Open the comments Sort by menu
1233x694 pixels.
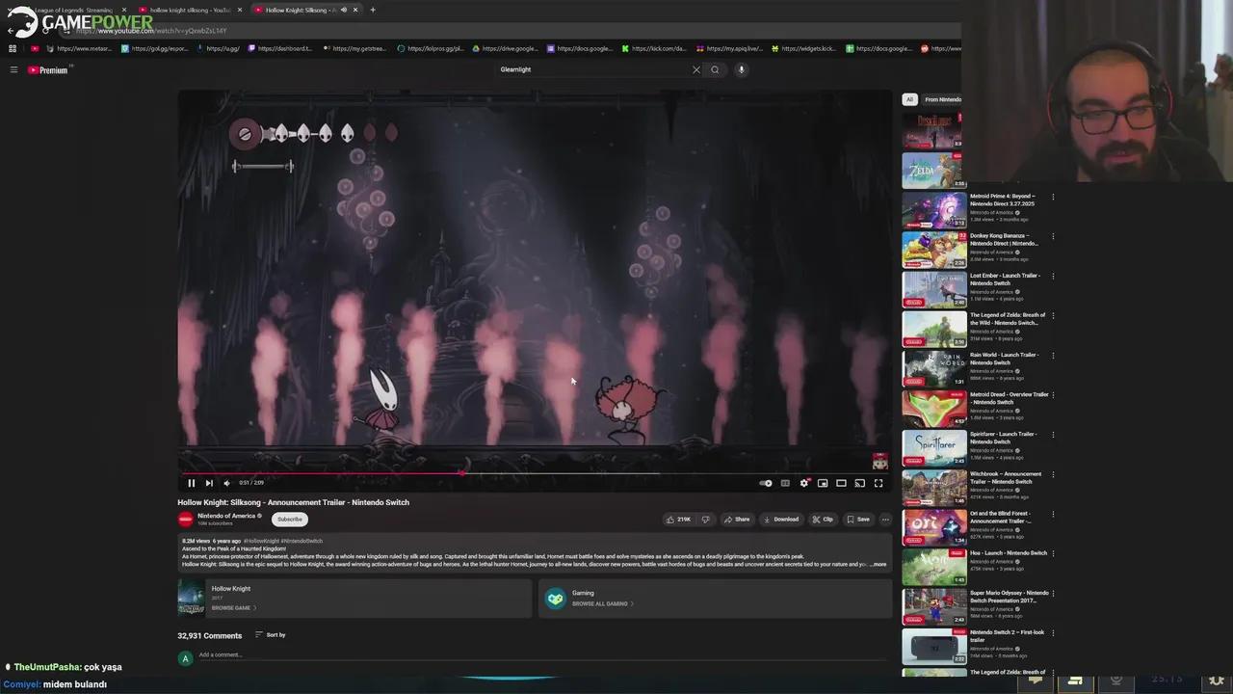click(x=271, y=635)
